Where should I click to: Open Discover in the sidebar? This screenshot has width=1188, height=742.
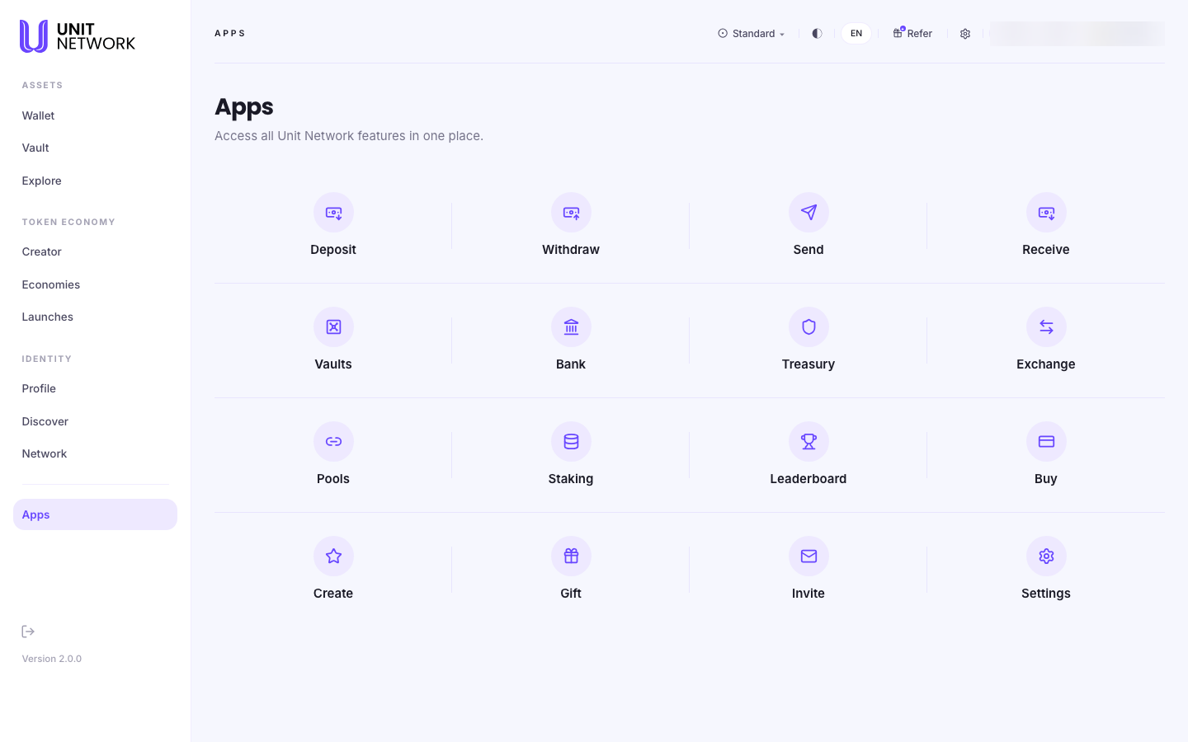point(45,421)
